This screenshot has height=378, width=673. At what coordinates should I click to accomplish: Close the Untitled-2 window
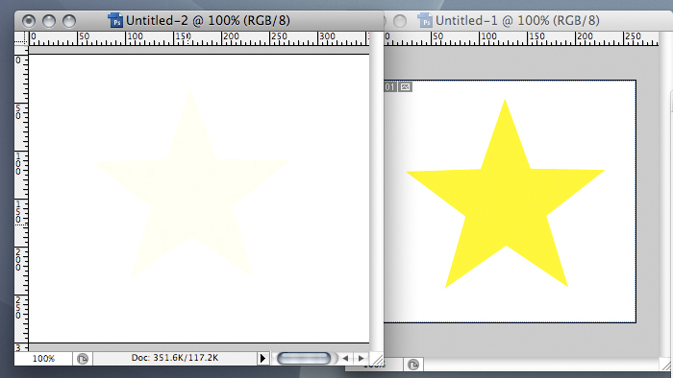[29, 20]
